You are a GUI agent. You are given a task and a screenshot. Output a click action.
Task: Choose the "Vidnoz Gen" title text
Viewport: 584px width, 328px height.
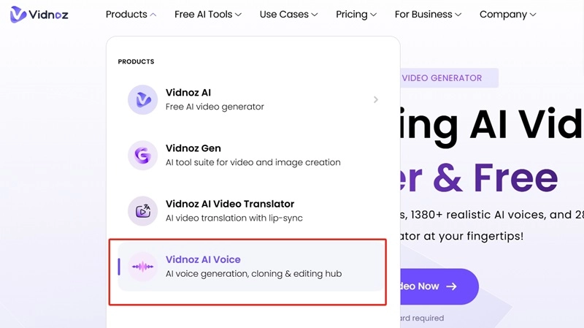pyautogui.click(x=193, y=148)
